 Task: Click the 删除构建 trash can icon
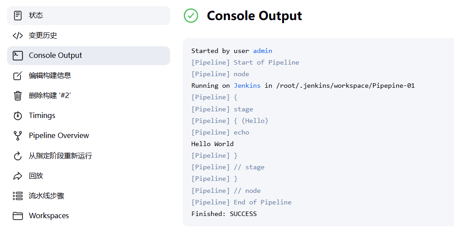point(18,96)
